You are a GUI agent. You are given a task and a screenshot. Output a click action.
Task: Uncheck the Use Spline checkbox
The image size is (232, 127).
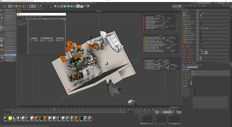(x=191, y=84)
